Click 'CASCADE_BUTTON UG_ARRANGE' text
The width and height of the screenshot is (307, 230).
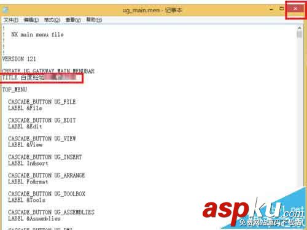47,175
